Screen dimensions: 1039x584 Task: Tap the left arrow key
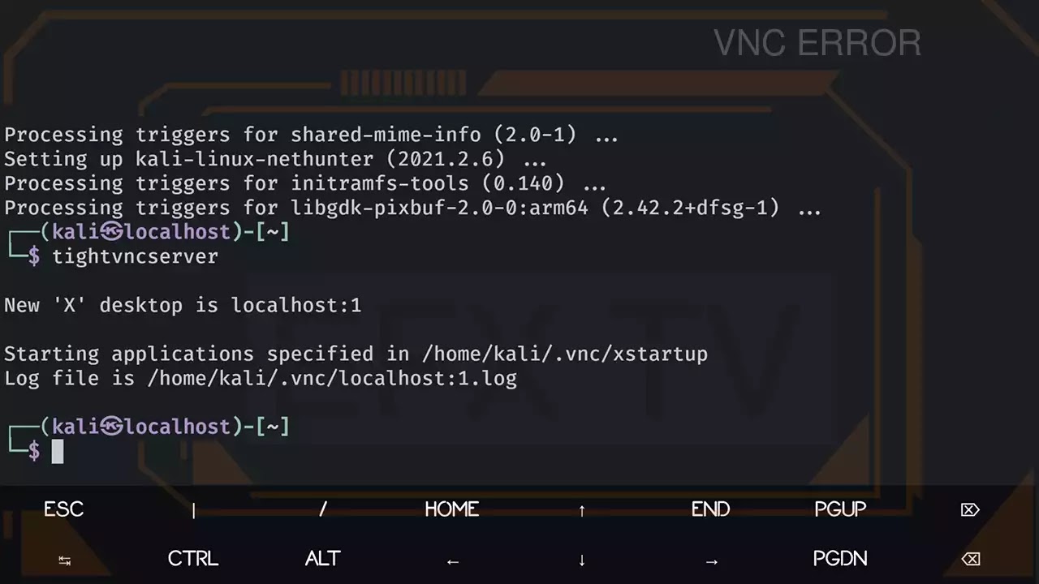click(x=453, y=560)
